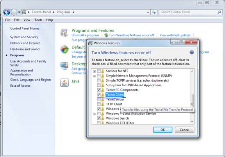Expand Windows Process Activation Service node

[x=94, y=114]
